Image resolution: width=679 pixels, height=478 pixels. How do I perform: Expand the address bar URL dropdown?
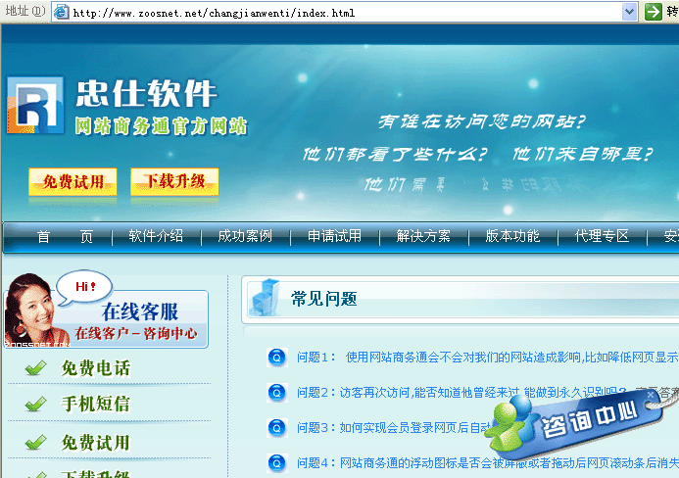pyautogui.click(x=630, y=12)
